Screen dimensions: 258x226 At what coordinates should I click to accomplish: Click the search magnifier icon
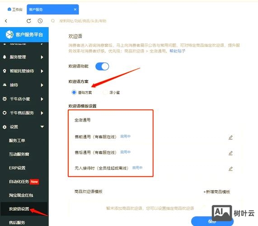click(53, 21)
